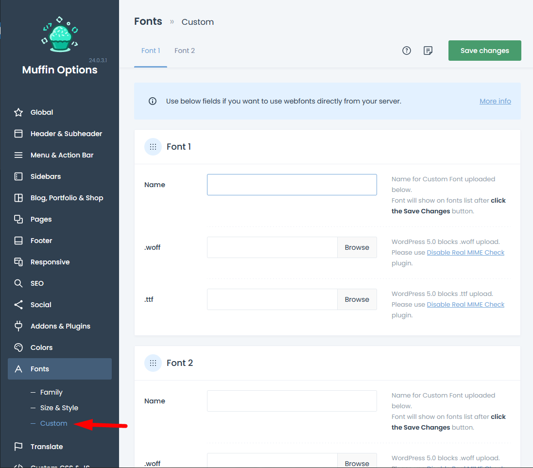Open Disable Real MIME Check link for .ttf
533x468 pixels.
[465, 304]
